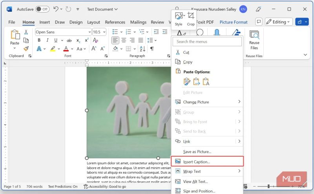314x194 pixels.
Task: Click the Decrease Indent icon
Action: point(156,32)
